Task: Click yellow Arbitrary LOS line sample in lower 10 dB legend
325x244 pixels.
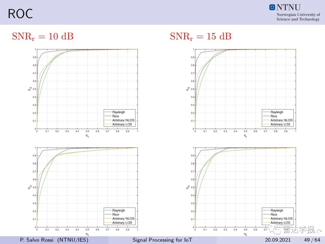Action: 108,223
